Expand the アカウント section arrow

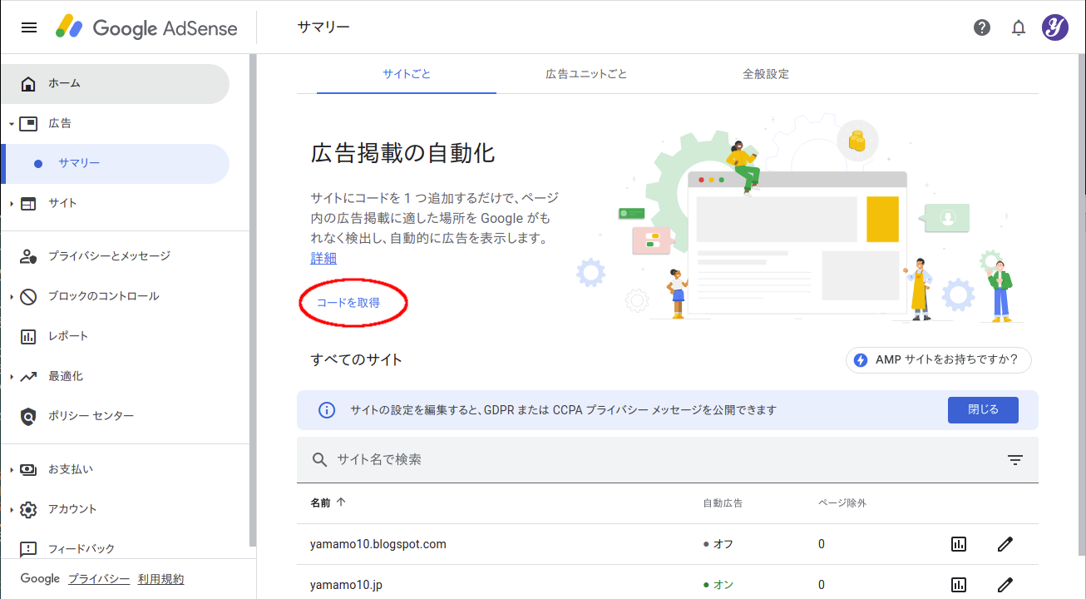click(12, 510)
